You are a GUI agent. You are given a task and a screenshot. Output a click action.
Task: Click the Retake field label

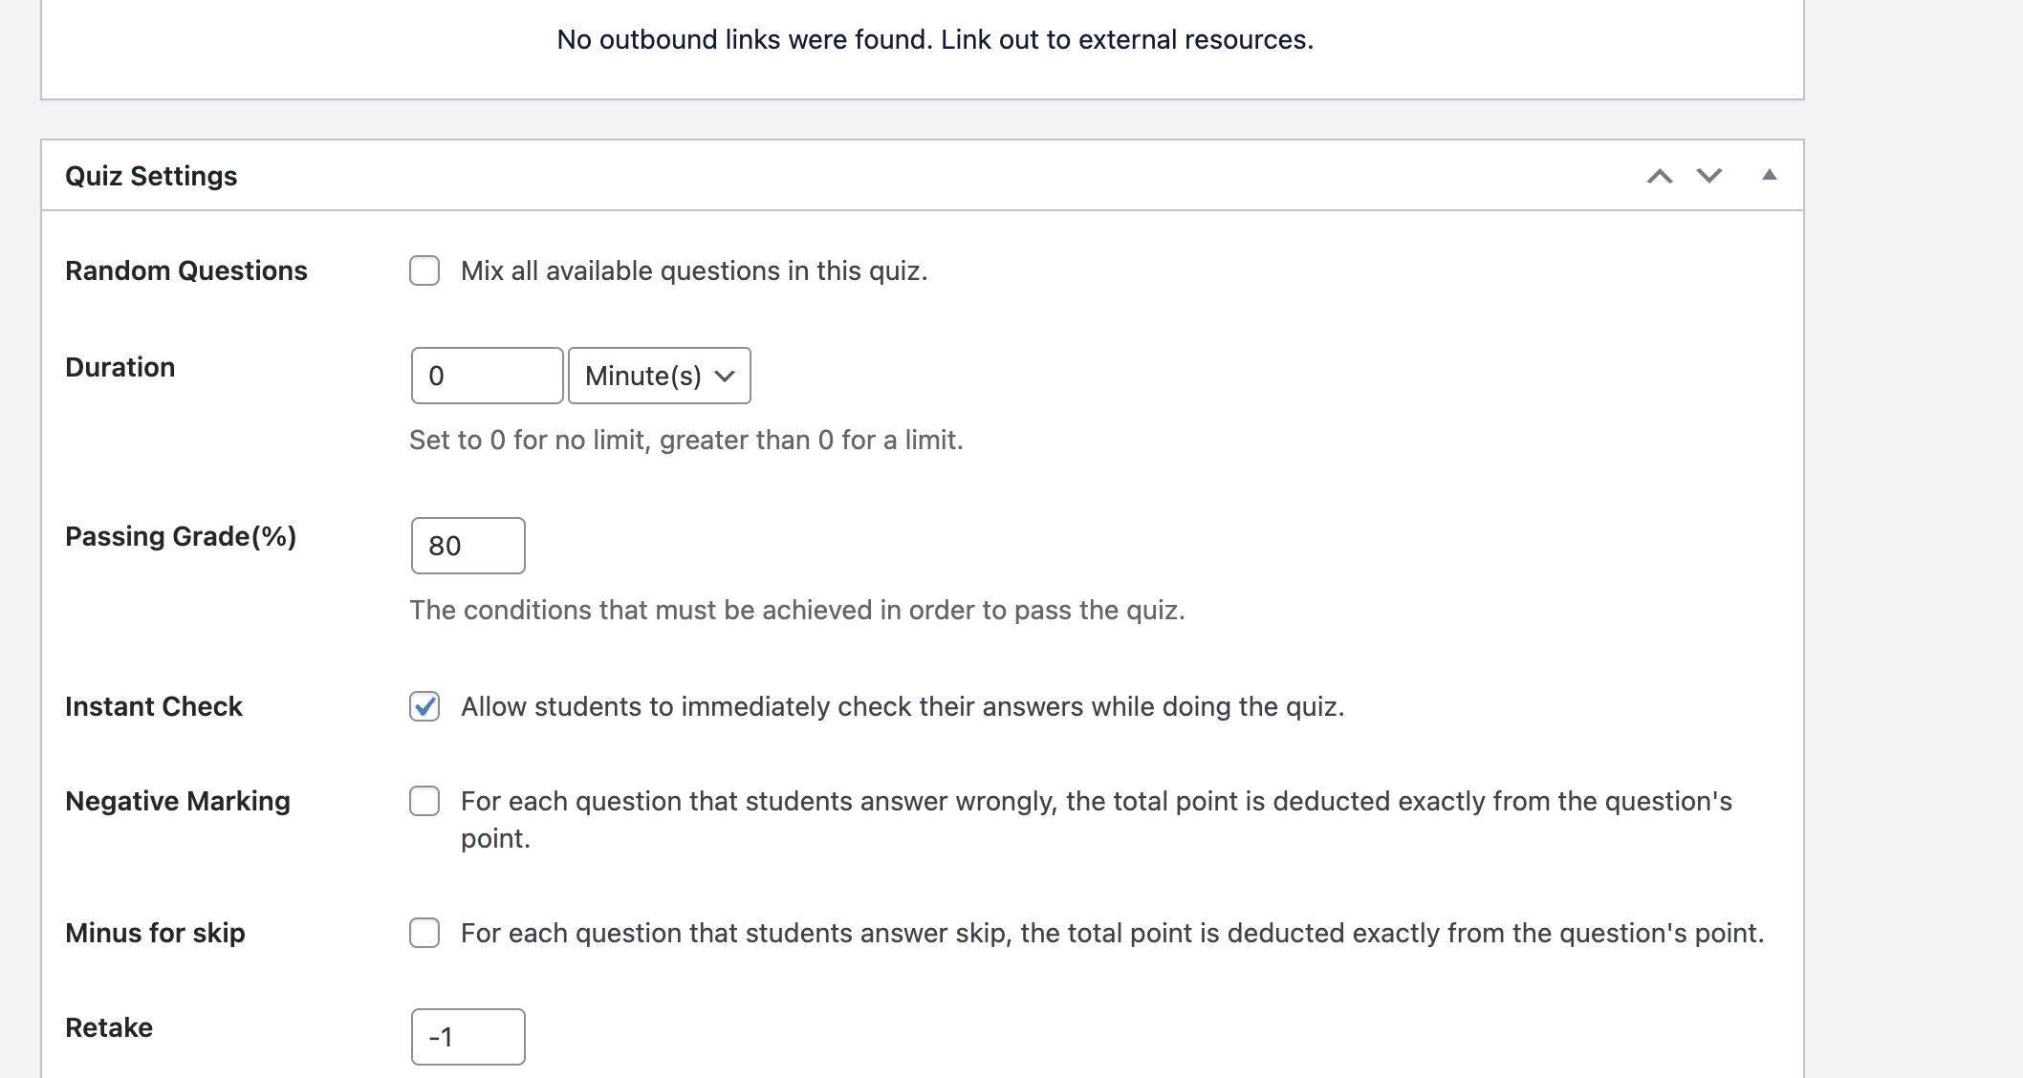pyautogui.click(x=109, y=1028)
